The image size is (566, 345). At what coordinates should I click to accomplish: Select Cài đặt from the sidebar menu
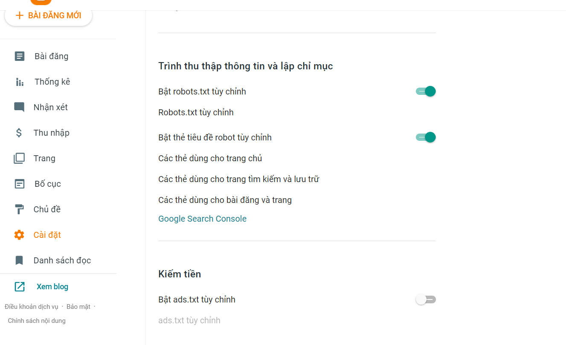(47, 234)
